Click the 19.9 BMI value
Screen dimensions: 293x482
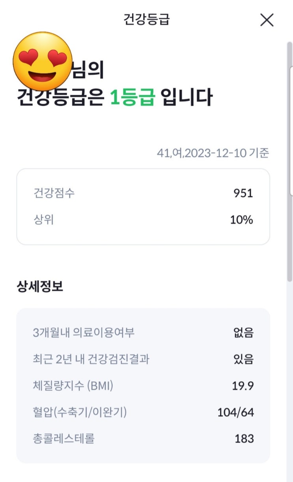coord(243,386)
